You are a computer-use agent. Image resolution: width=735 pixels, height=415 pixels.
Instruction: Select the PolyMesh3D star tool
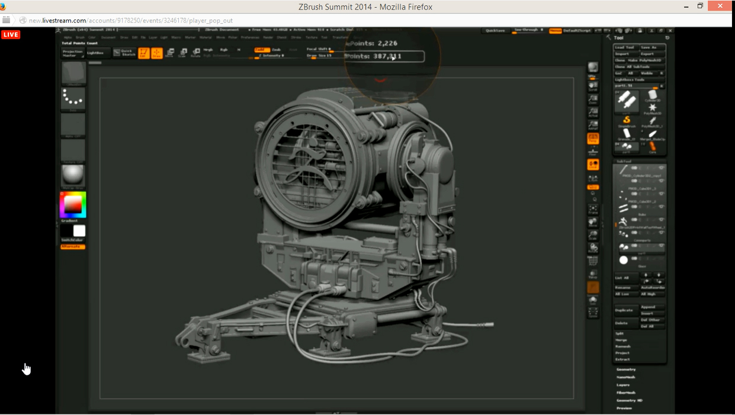652,108
